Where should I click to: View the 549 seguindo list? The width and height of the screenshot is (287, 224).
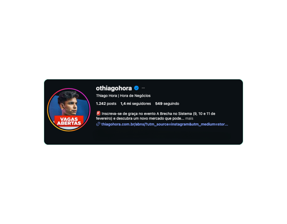point(167,103)
